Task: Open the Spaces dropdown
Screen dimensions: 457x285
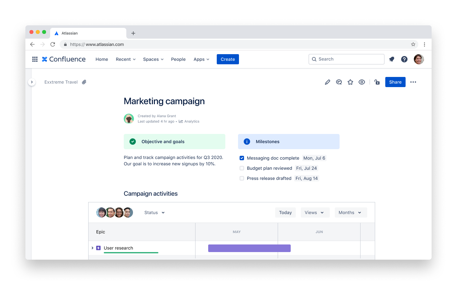Action: pos(153,59)
